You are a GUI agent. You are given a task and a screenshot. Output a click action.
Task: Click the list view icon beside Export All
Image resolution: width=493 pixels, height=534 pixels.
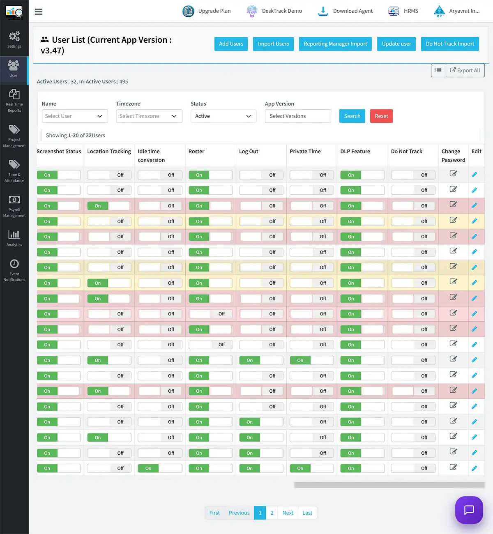438,70
